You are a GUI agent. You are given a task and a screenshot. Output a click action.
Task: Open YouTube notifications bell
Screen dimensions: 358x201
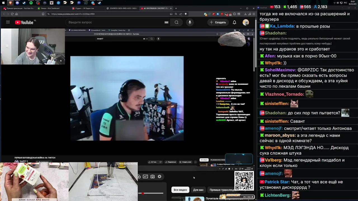234,22
